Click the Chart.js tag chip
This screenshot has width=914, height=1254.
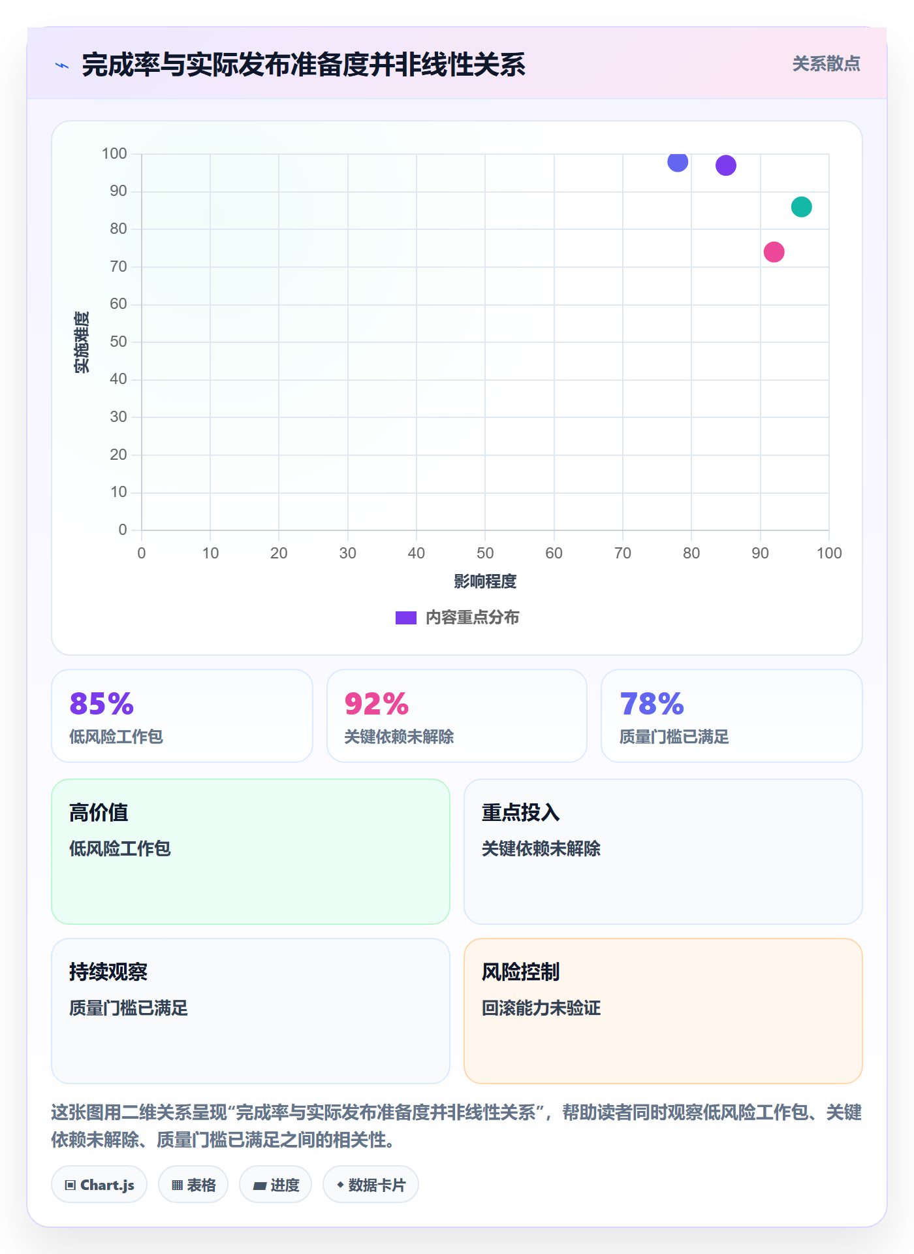99,1185
